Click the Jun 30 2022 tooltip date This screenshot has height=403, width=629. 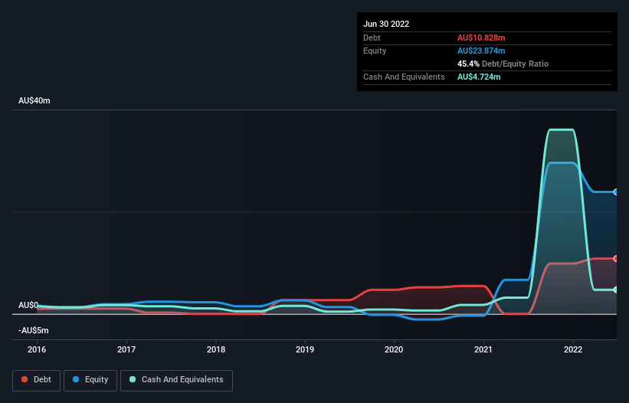click(386, 24)
